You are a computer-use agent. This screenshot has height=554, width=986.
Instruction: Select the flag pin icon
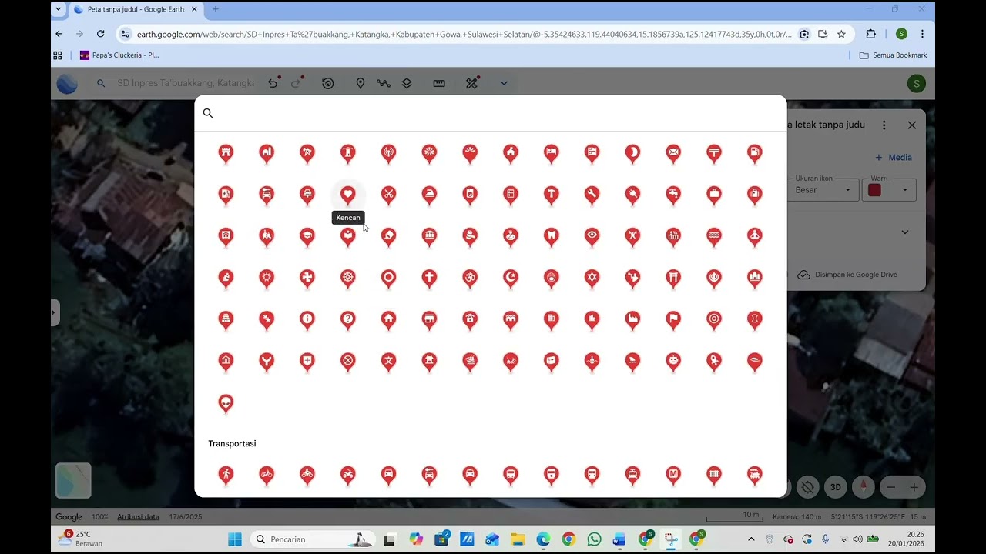coord(673,319)
